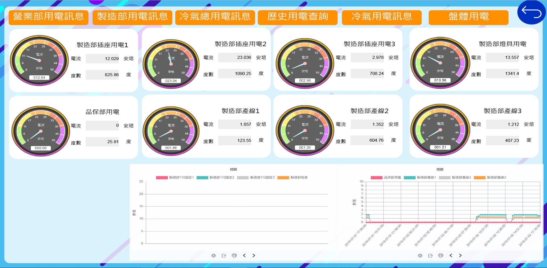Image resolution: width=547 pixels, height=268 pixels.
Task: Toggle 製造部產線3 legend series
Action: 490,177
